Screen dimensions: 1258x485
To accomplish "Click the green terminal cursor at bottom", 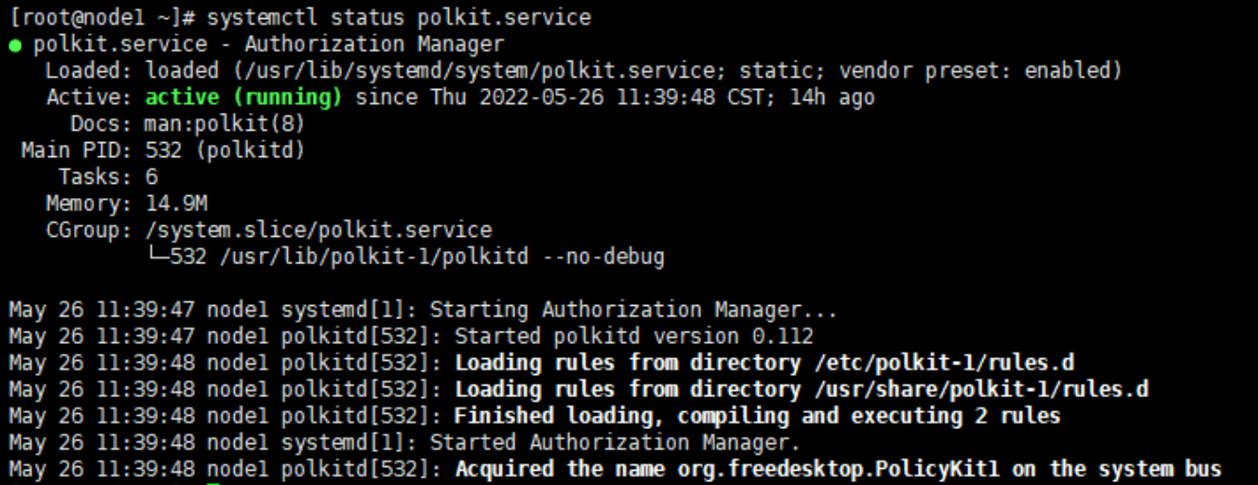I will pyautogui.click(x=213, y=483).
